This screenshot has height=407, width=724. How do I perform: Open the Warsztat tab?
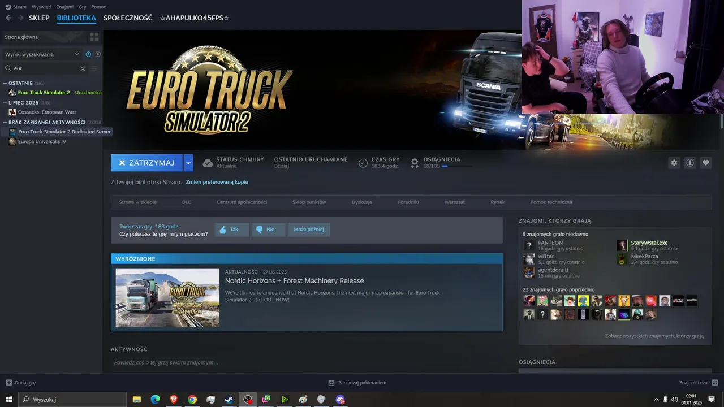[455, 202]
